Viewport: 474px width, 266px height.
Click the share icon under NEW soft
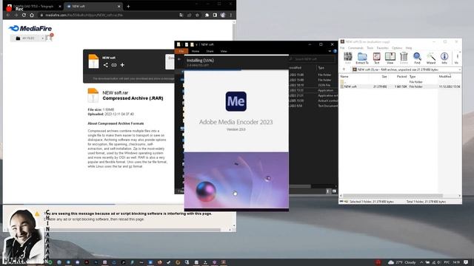point(105,65)
